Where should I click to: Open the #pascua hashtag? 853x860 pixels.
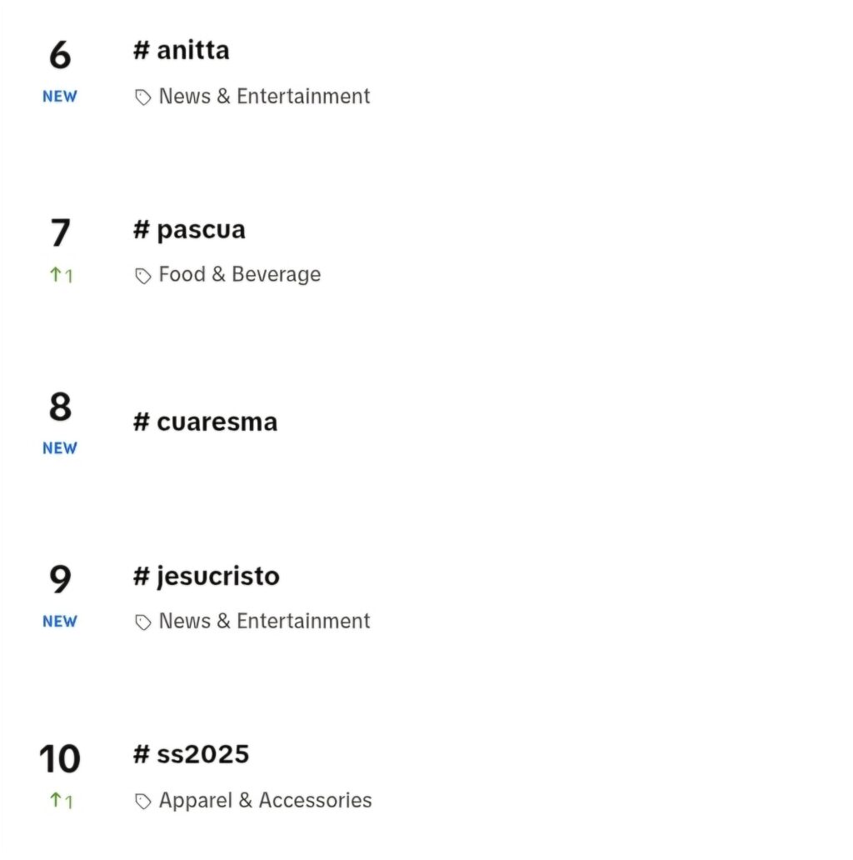pyautogui.click(x=189, y=230)
